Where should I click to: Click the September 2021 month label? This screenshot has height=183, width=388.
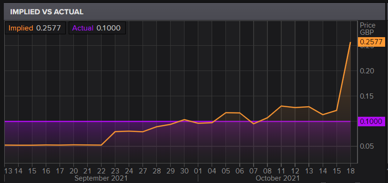(x=101, y=178)
